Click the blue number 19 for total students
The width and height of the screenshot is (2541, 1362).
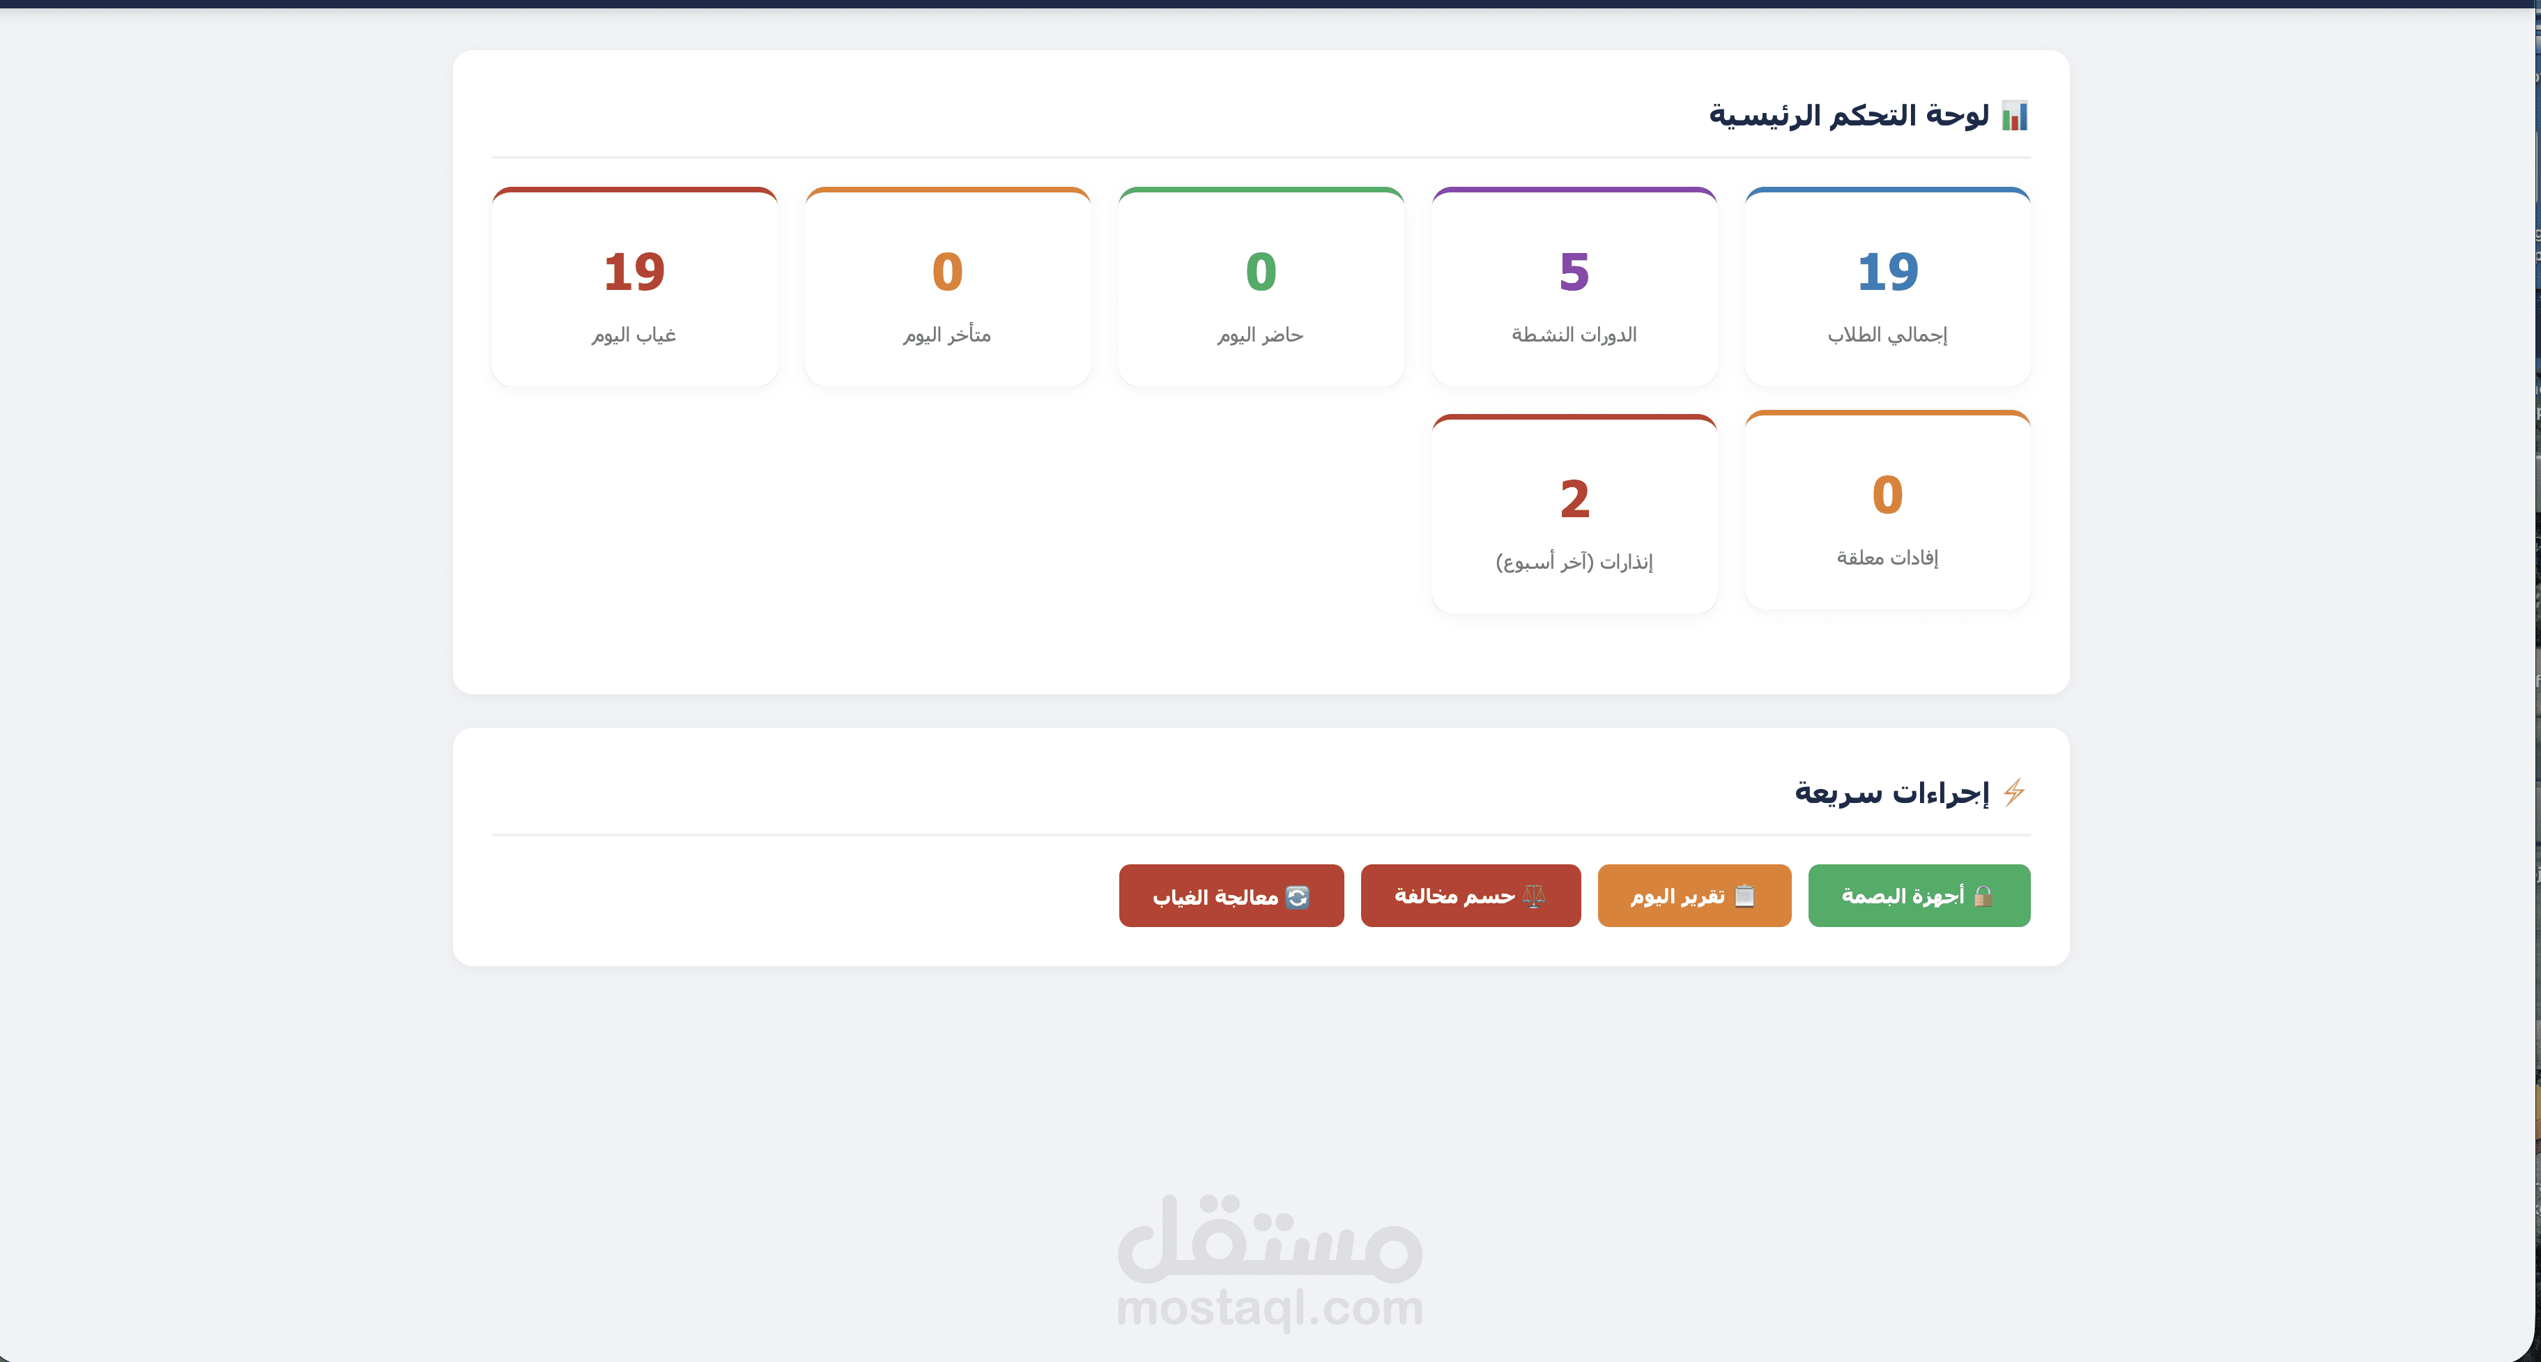(1887, 271)
